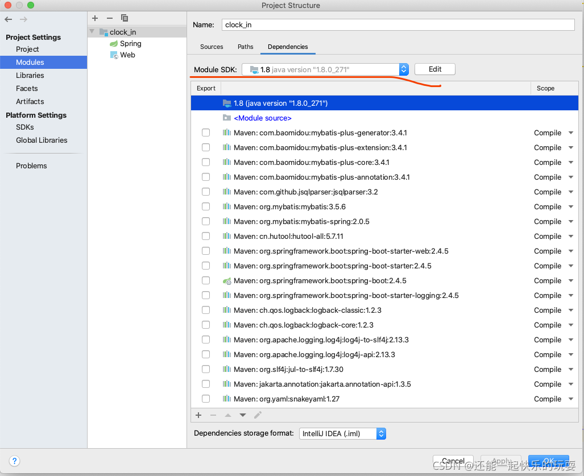Edit dependency with the pencil icon
584x476 pixels.
(258, 415)
